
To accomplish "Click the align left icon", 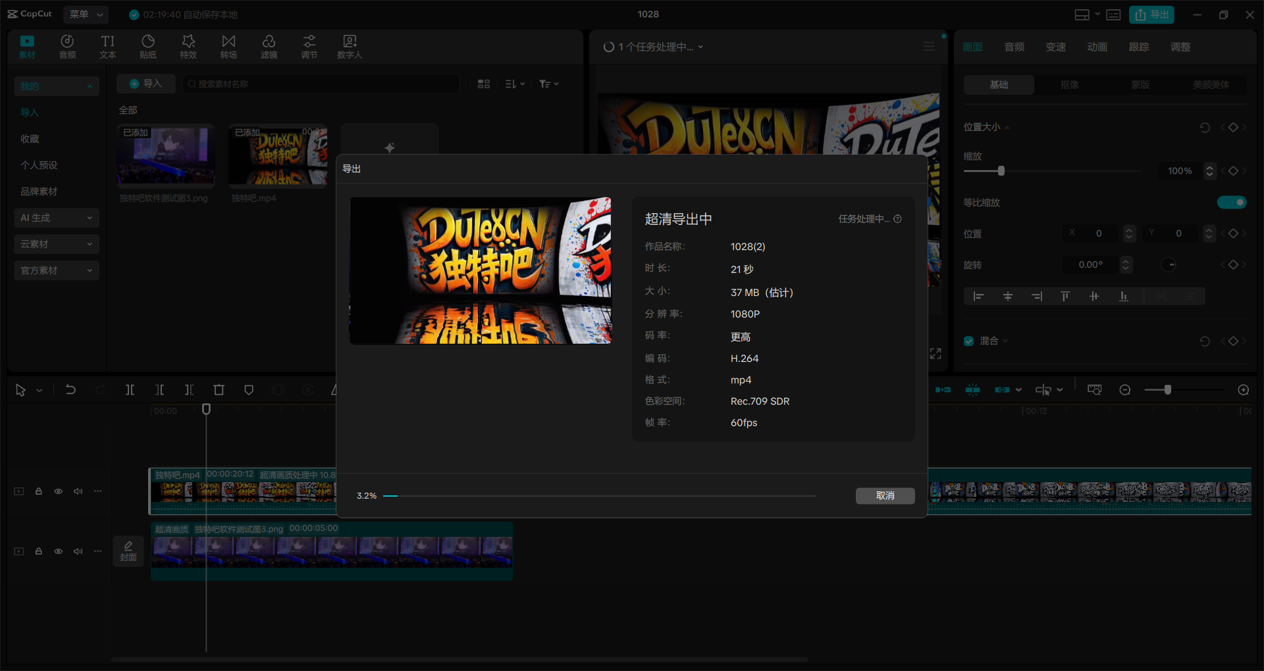I will pos(978,297).
